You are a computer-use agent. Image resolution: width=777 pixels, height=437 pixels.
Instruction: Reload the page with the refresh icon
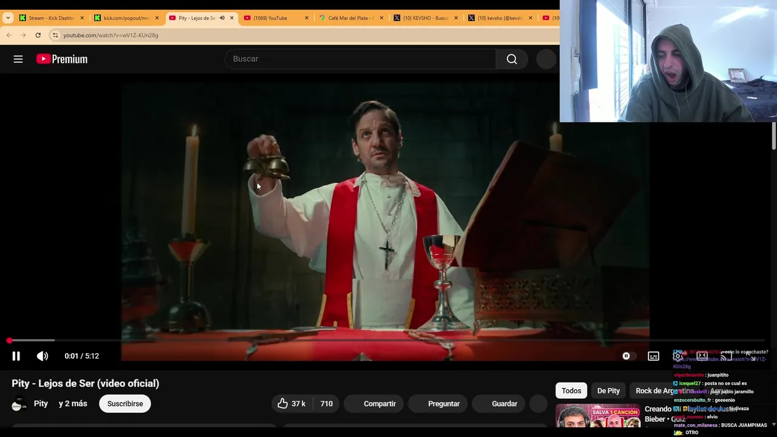pyautogui.click(x=38, y=35)
